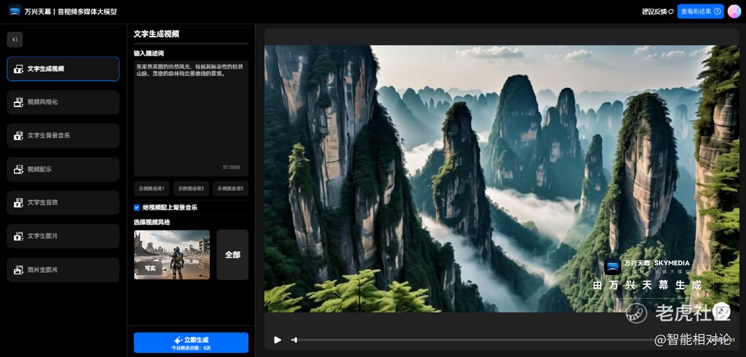This screenshot has height=357, width=746.
Task: Select 文字生成视频 in the sidebar
Action: pos(63,69)
